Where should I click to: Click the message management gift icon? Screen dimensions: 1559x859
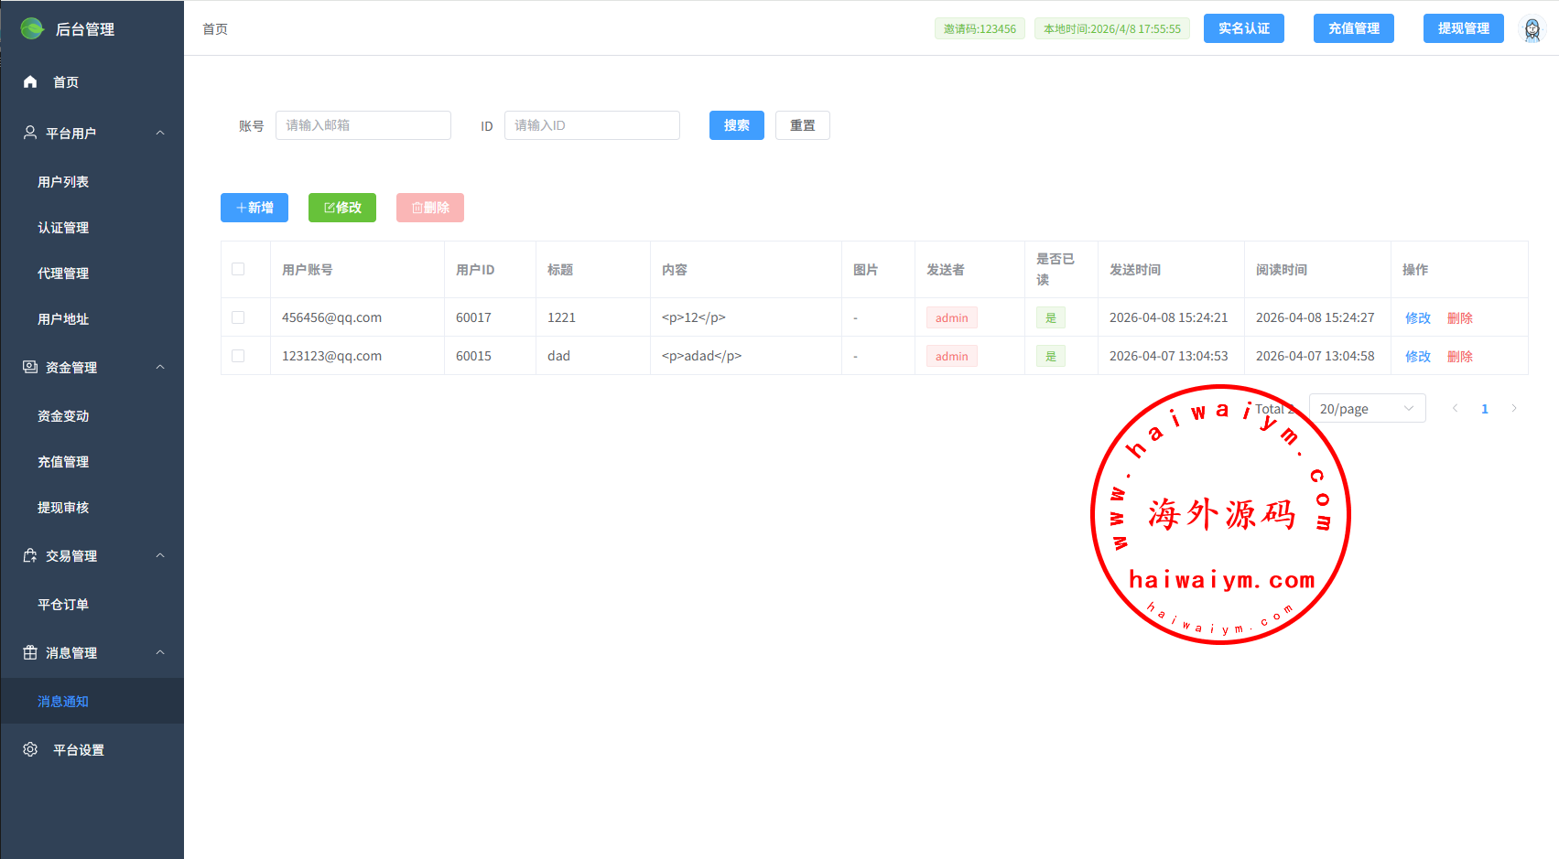[x=30, y=652]
